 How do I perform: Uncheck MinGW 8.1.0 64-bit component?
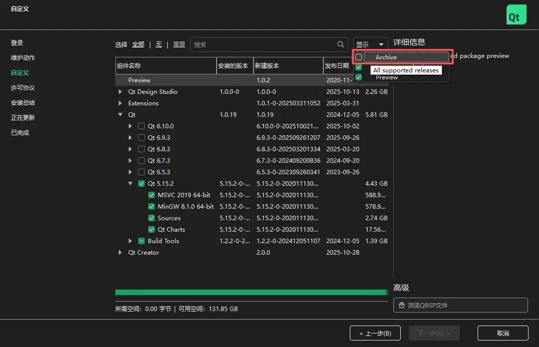(151, 206)
